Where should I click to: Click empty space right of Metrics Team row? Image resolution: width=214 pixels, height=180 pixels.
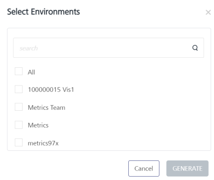135,107
